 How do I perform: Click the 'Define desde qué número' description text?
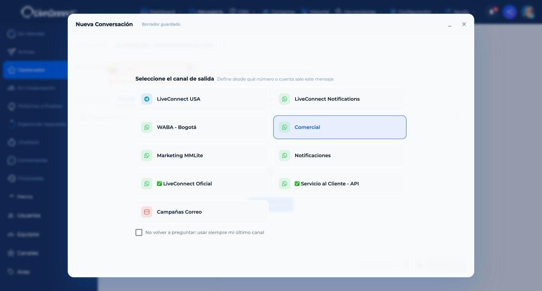coord(275,79)
